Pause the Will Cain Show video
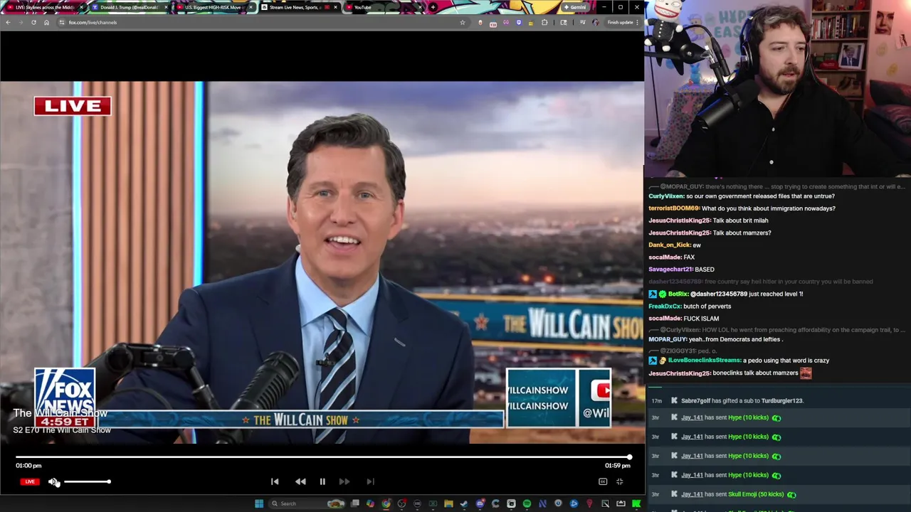Viewport: 911px width, 512px height. [x=322, y=481]
